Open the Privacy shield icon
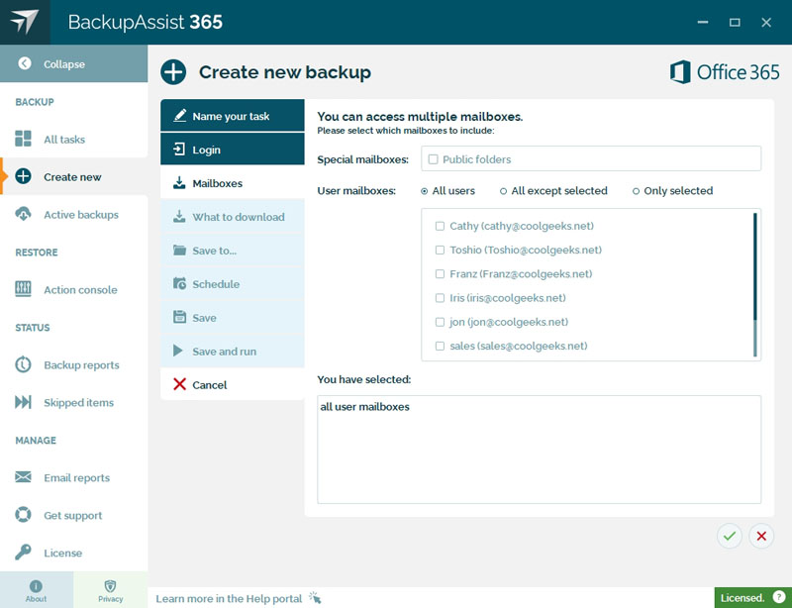This screenshot has height=608, width=792. tap(110, 586)
